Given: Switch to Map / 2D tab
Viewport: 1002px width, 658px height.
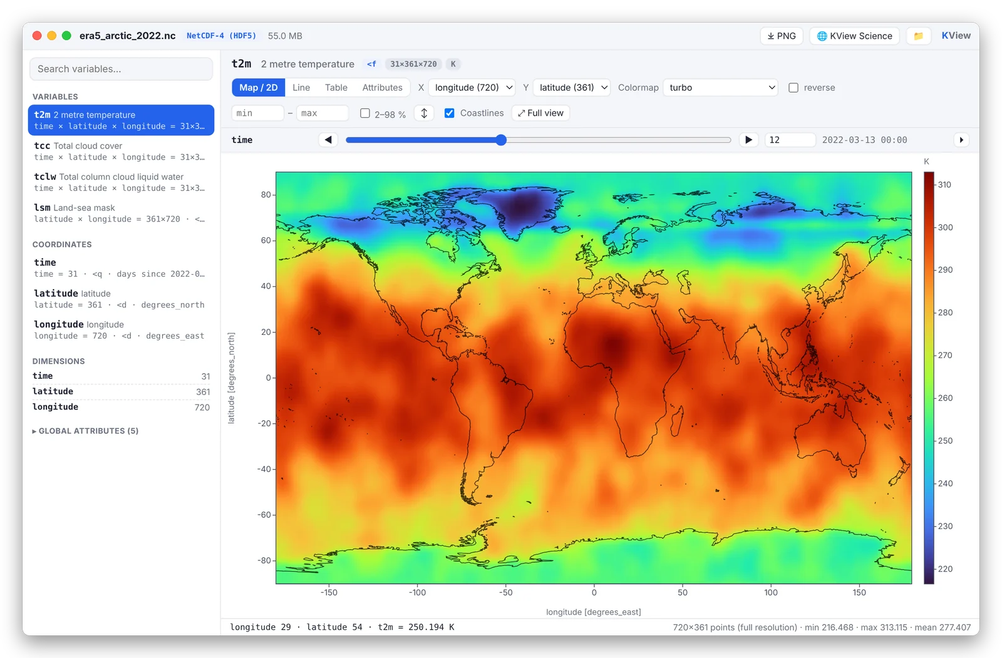Looking at the screenshot, I should 258,88.
